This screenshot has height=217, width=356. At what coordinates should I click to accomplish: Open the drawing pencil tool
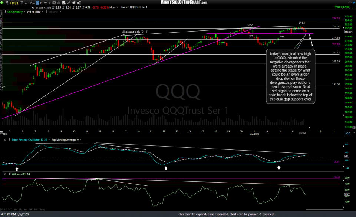[69, 2]
